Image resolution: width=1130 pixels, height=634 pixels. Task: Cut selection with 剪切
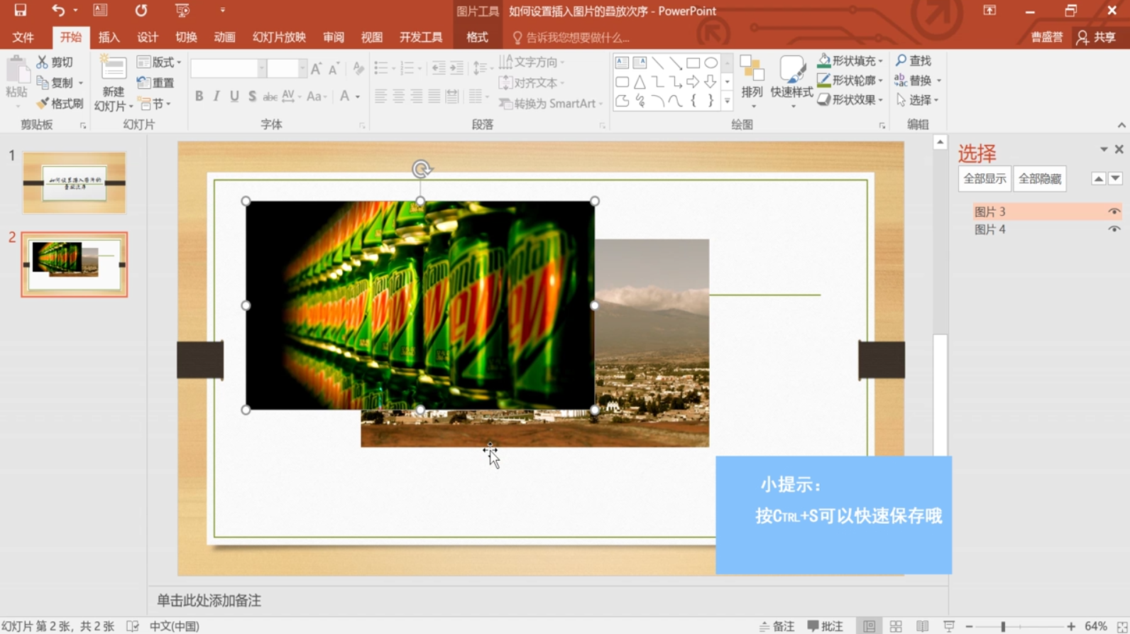[x=55, y=62]
